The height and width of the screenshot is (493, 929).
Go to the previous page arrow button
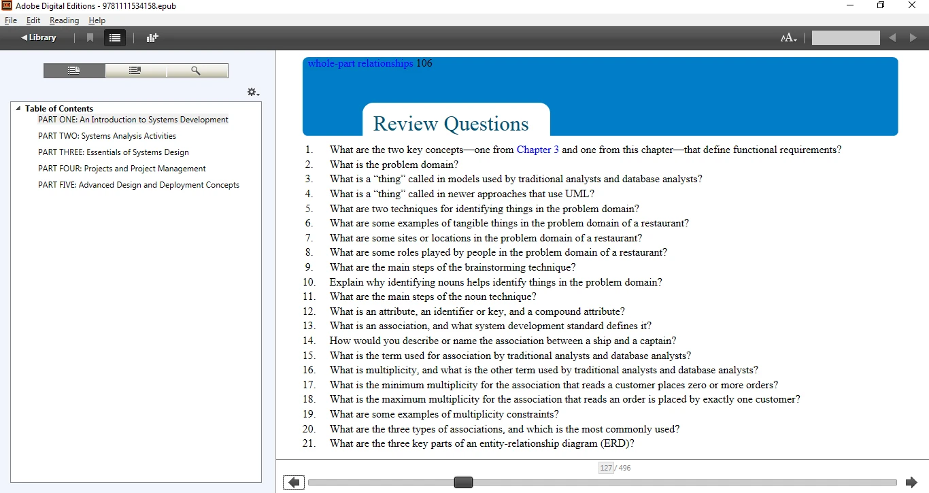tap(294, 482)
